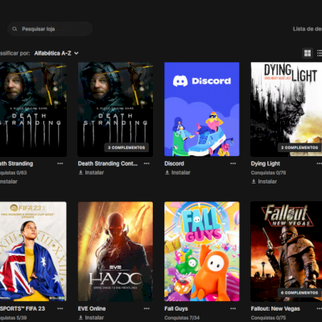The height and width of the screenshot is (322, 322).
Task: Click the download icon beside Discord Instalar
Action: 167,172
